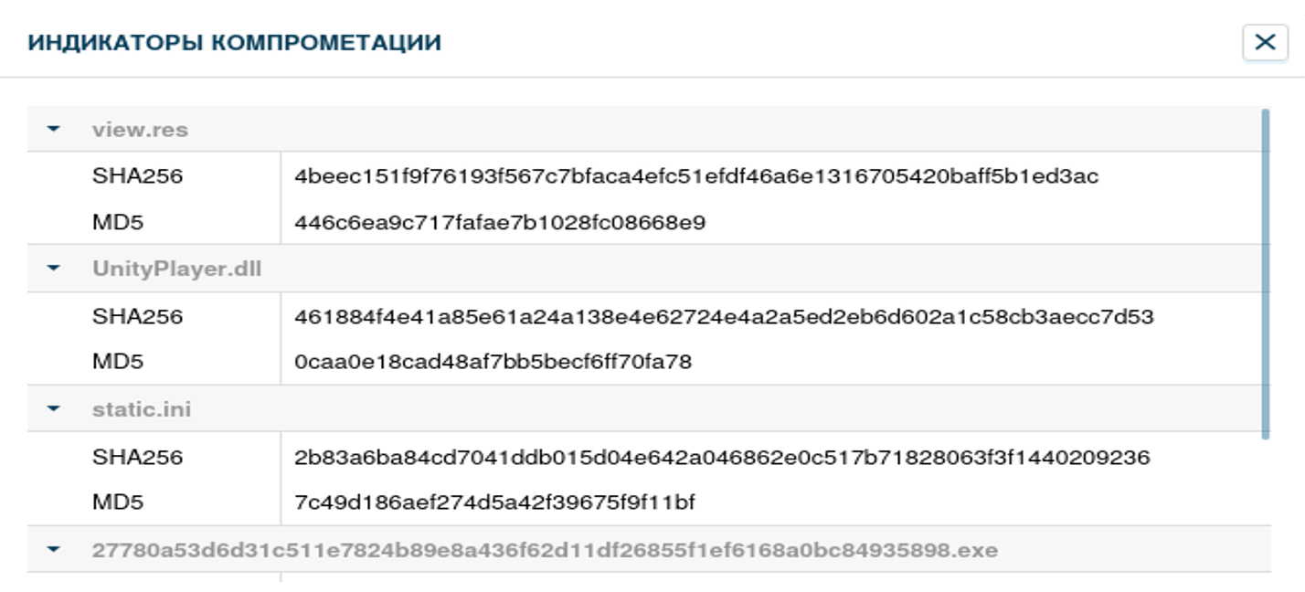Collapse the 27780a53...exe section arrow
This screenshot has height=592, width=1305.
53,550
